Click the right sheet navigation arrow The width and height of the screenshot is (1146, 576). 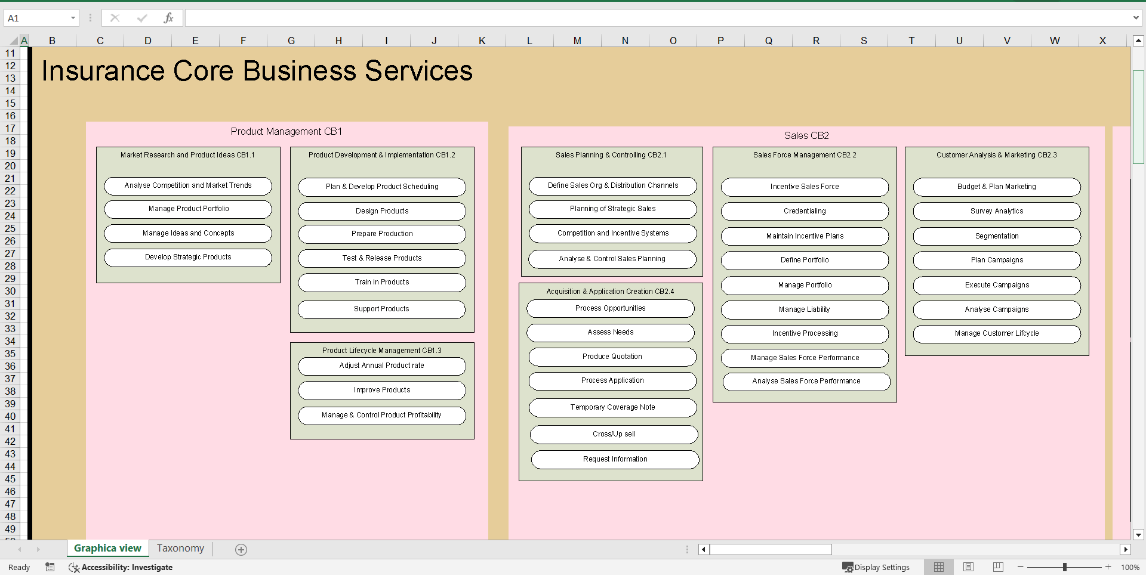click(38, 549)
